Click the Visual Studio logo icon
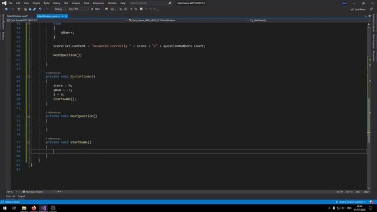The width and height of the screenshot is (377, 212). [4, 3]
